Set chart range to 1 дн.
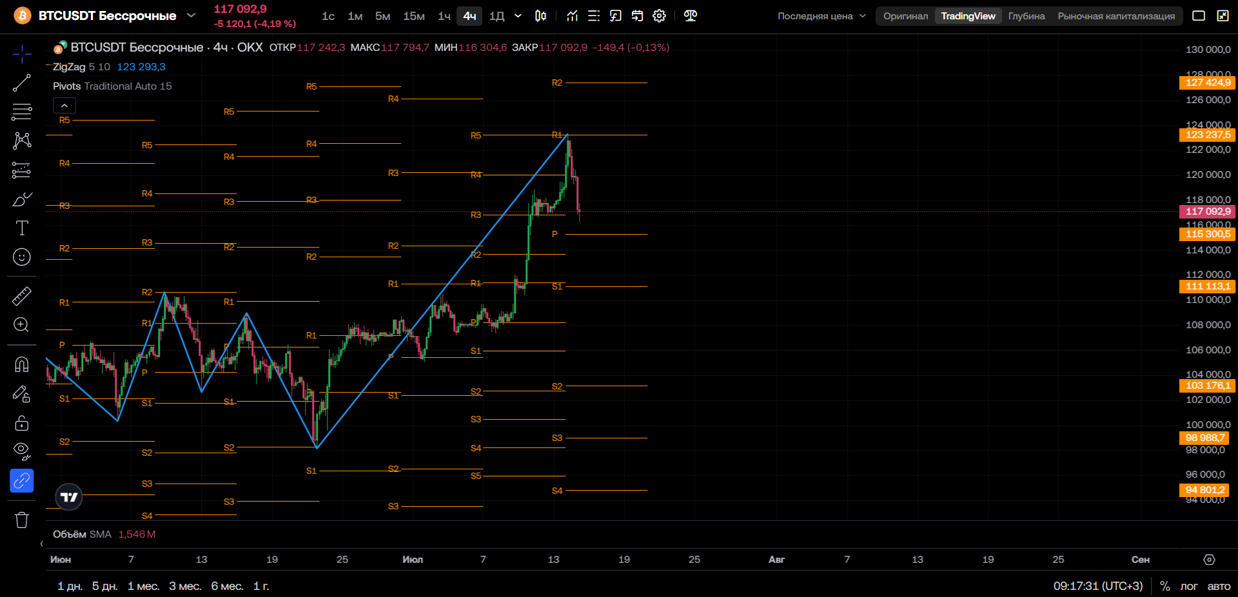1238x597 pixels. coord(70,586)
